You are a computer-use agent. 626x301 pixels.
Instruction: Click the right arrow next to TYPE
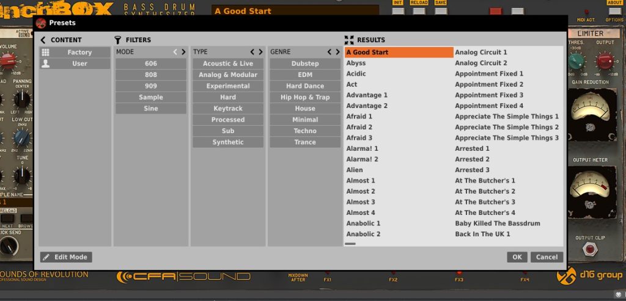pyautogui.click(x=260, y=52)
